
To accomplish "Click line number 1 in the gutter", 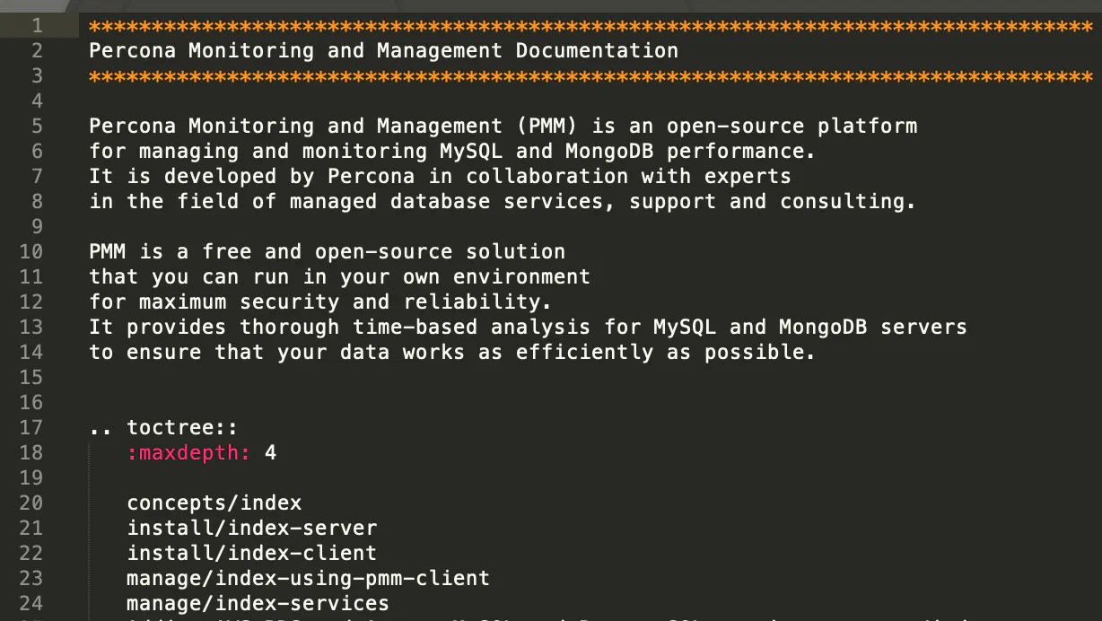I will (x=37, y=25).
